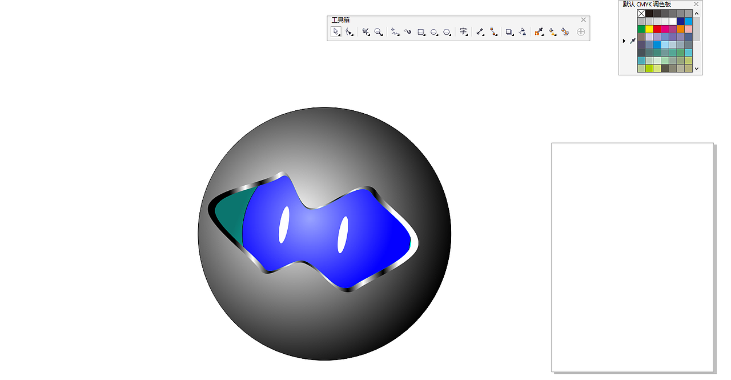Select the Text tool (字)
The height and width of the screenshot is (380, 731).
coord(464,32)
